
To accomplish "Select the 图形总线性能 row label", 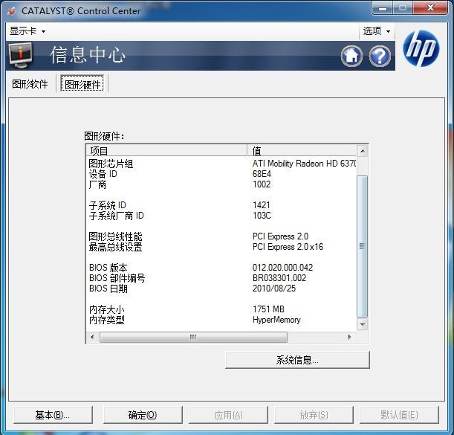I will click(x=115, y=236).
